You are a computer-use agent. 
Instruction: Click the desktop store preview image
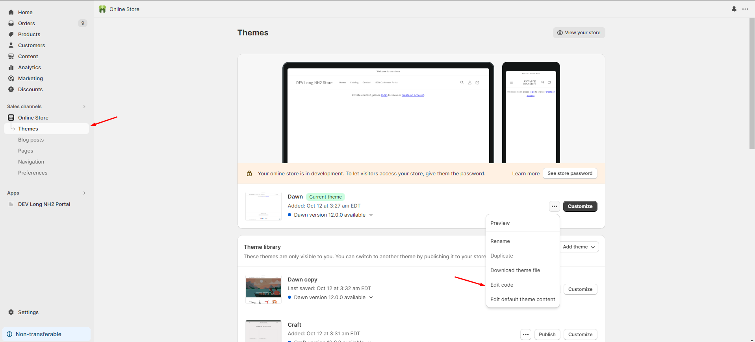coord(388,112)
